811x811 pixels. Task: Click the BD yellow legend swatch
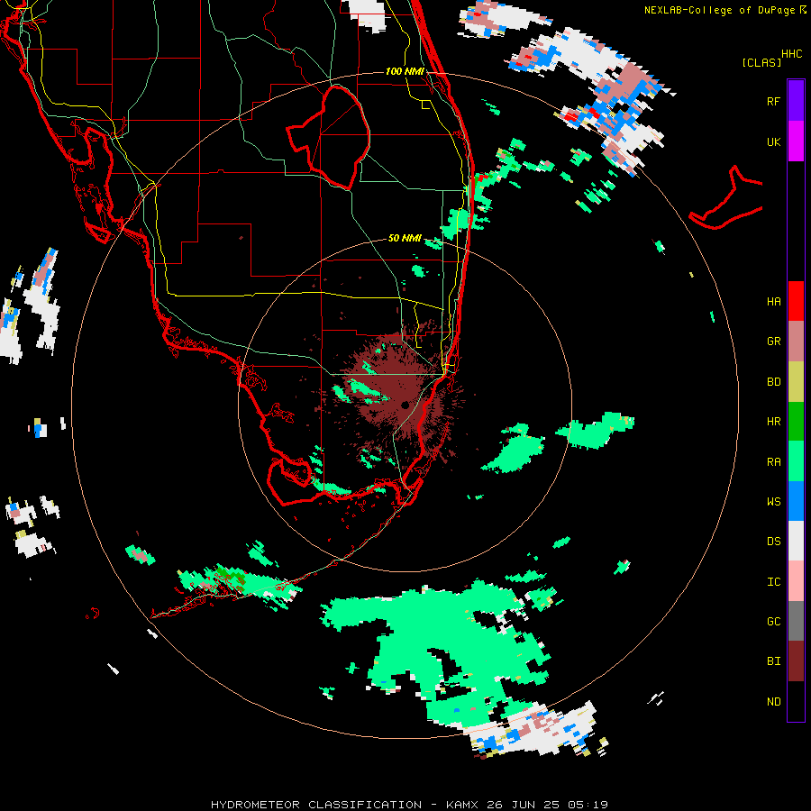pyautogui.click(x=796, y=381)
